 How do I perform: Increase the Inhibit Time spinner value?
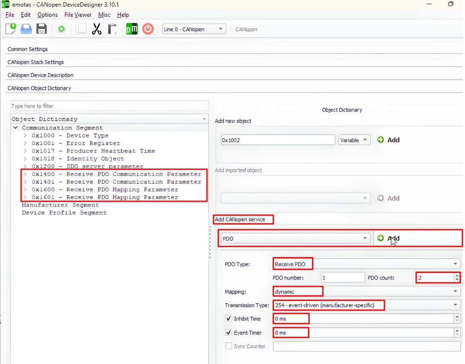(x=457, y=316)
